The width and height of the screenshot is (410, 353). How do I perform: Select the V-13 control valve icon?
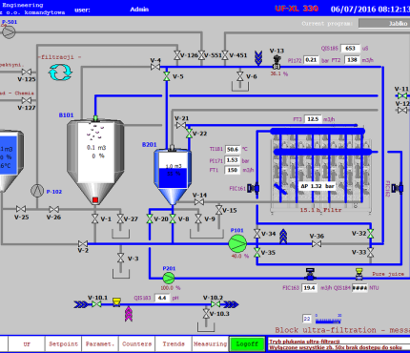pos(277,62)
